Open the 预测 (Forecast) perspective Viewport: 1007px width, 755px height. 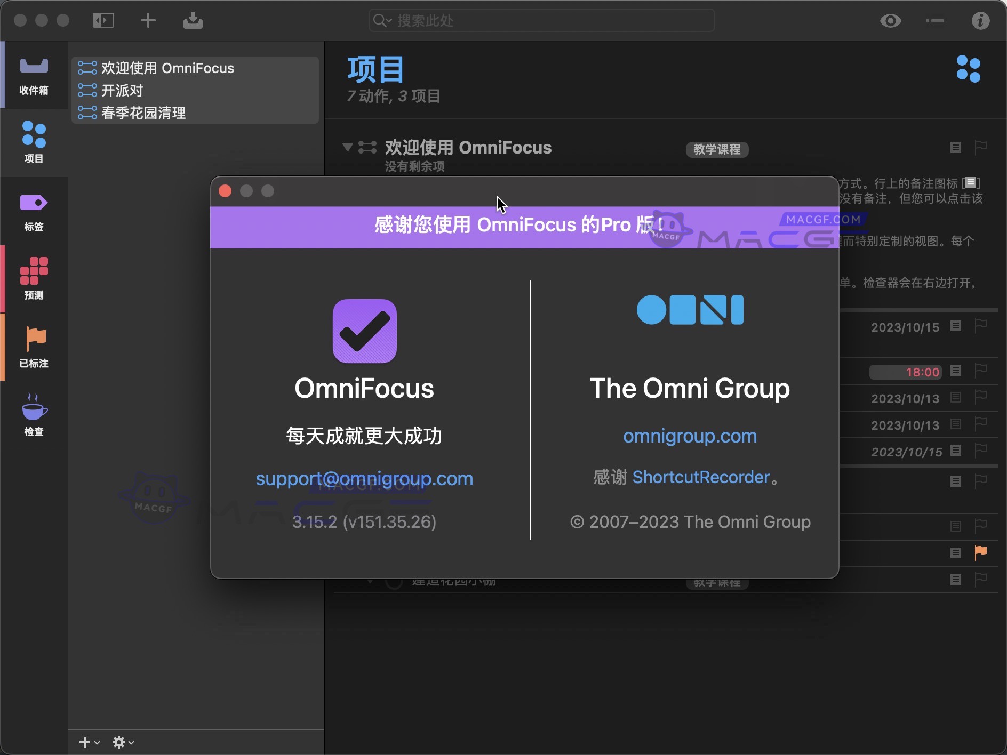[x=33, y=278]
